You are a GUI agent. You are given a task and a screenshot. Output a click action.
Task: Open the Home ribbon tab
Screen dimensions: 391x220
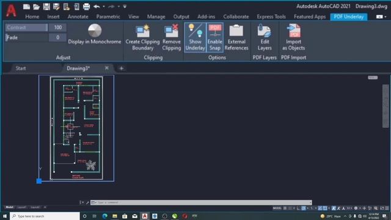click(32, 16)
